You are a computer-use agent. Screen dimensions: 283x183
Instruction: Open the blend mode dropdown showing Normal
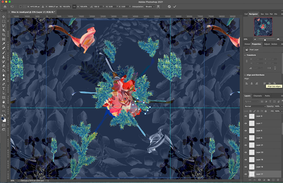[x=255, y=106]
